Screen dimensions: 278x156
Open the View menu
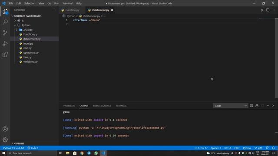(x=41, y=3)
